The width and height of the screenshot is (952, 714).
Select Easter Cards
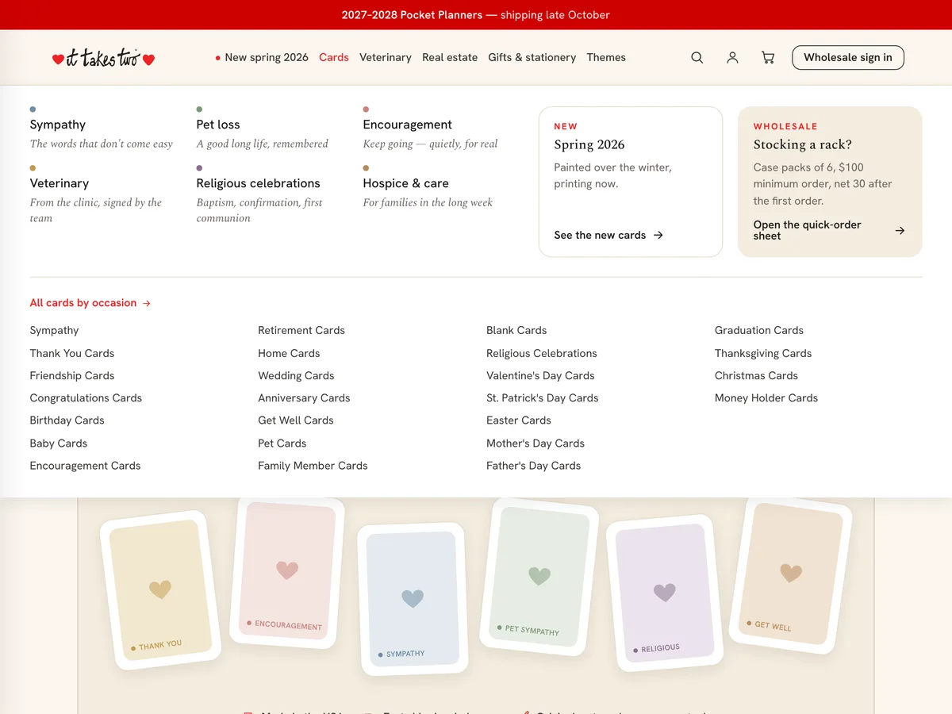[519, 420]
